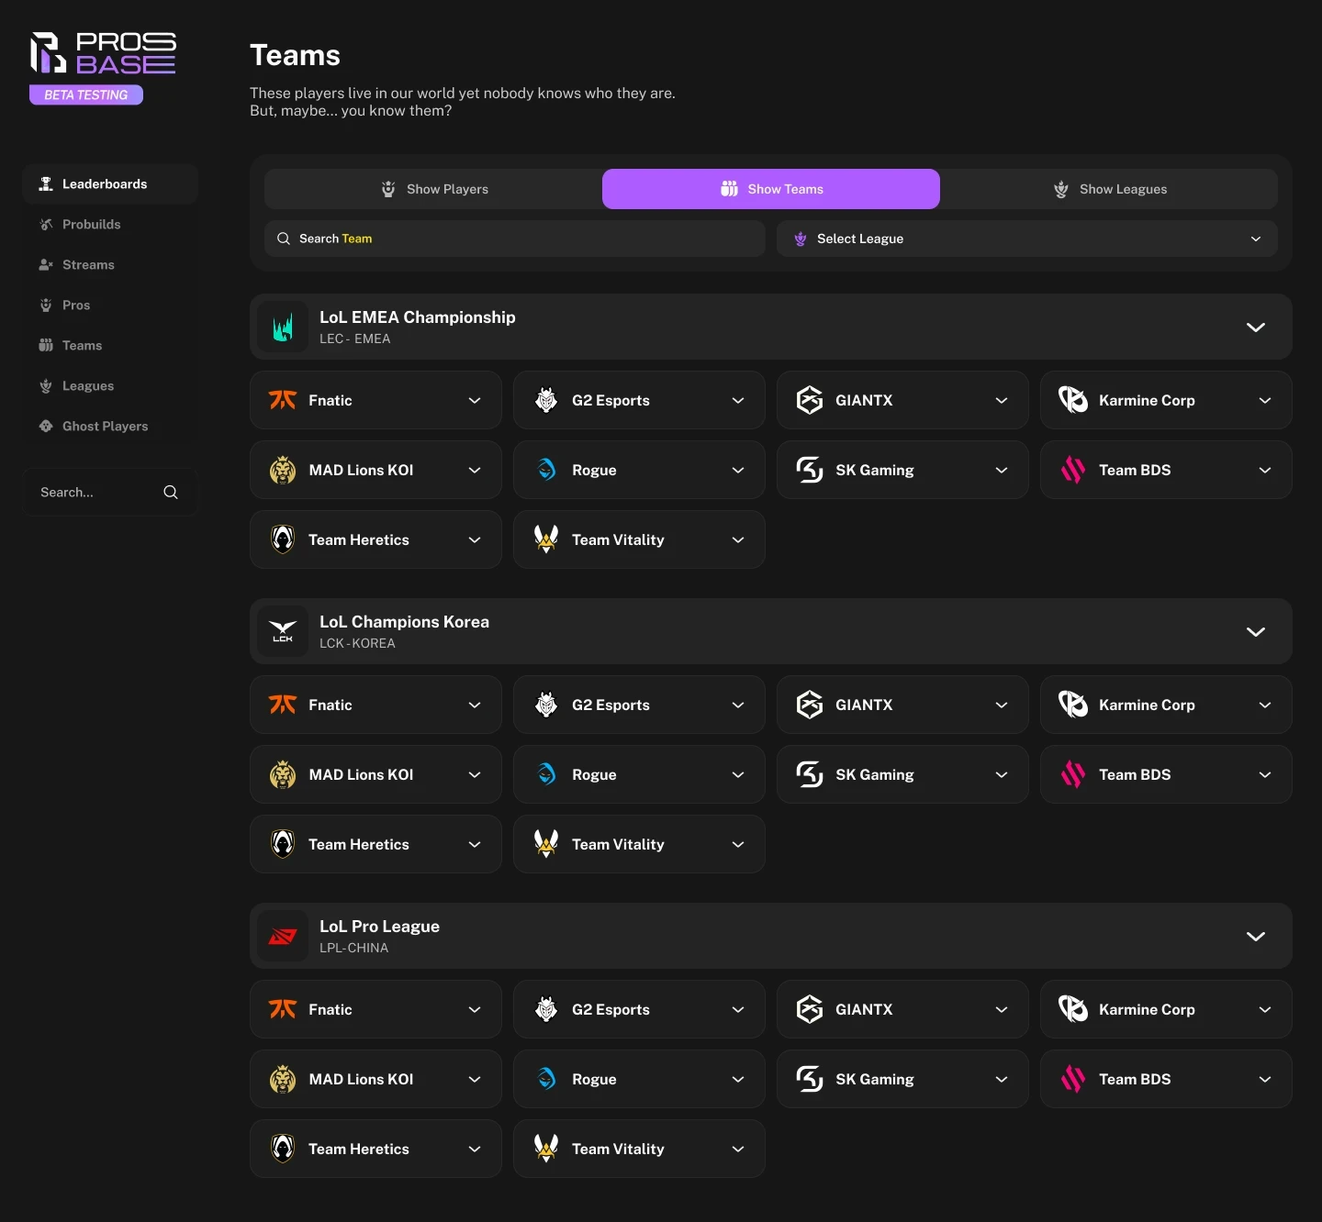Open Team BDS card under LoL Pro League
Screen dimensions: 1322x1222
tap(1166, 1079)
